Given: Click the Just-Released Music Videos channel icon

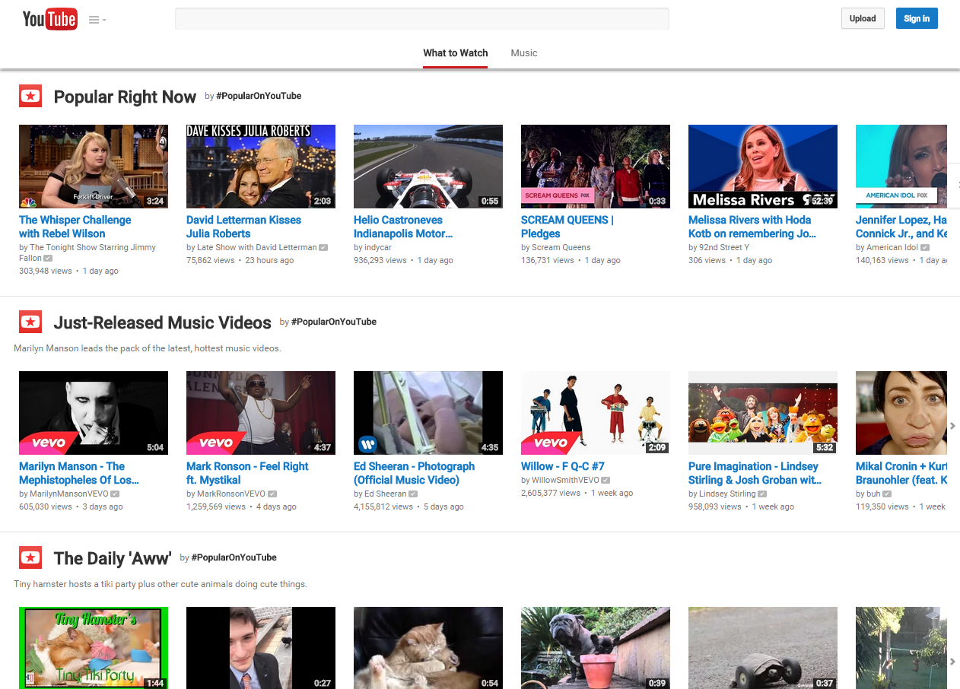Looking at the screenshot, I should [30, 322].
